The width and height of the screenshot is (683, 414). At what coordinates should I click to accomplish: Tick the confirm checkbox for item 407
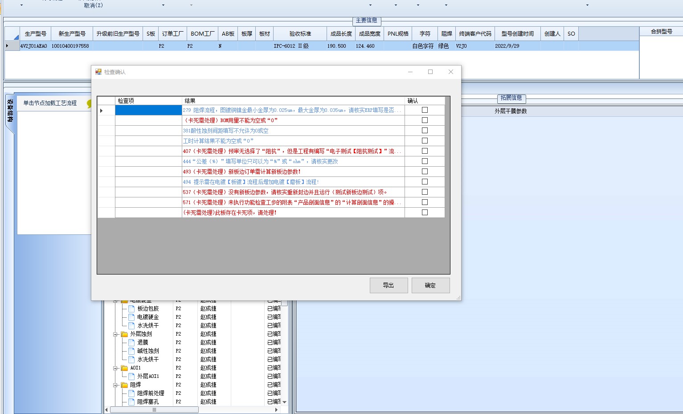click(x=425, y=151)
